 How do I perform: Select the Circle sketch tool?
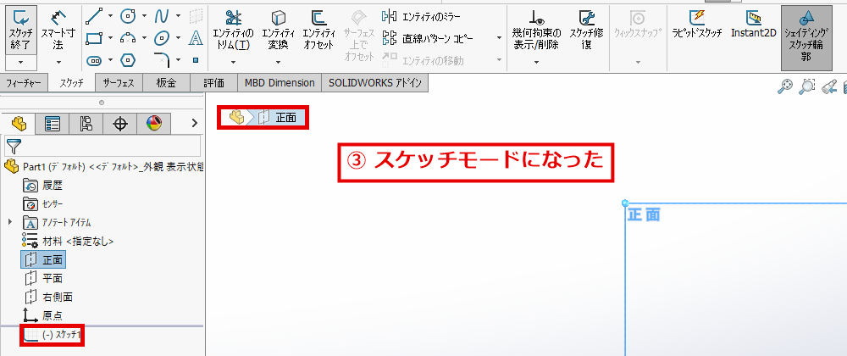[x=128, y=15]
